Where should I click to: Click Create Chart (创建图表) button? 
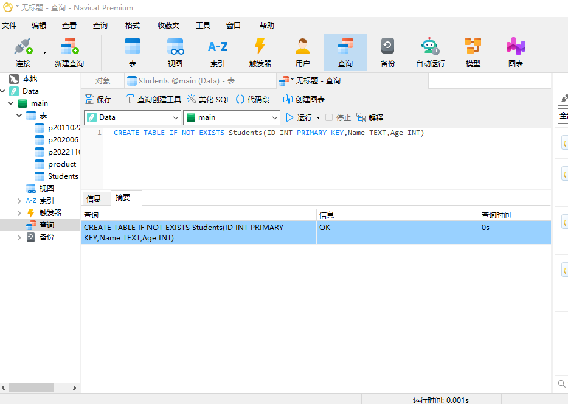(304, 99)
